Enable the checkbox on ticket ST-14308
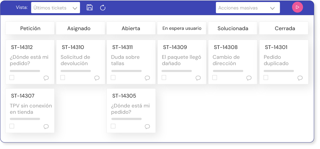Viewport: 320px width, 149px height. pyautogui.click(x=215, y=77)
